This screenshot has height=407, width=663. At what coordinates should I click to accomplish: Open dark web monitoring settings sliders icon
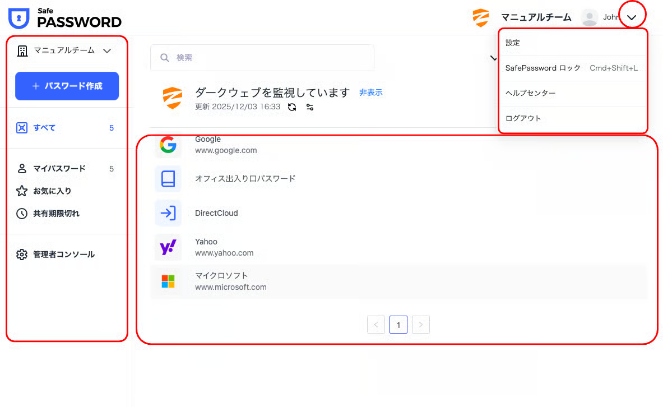[310, 107]
